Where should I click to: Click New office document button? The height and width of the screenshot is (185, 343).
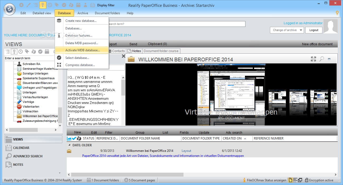(x=317, y=44)
